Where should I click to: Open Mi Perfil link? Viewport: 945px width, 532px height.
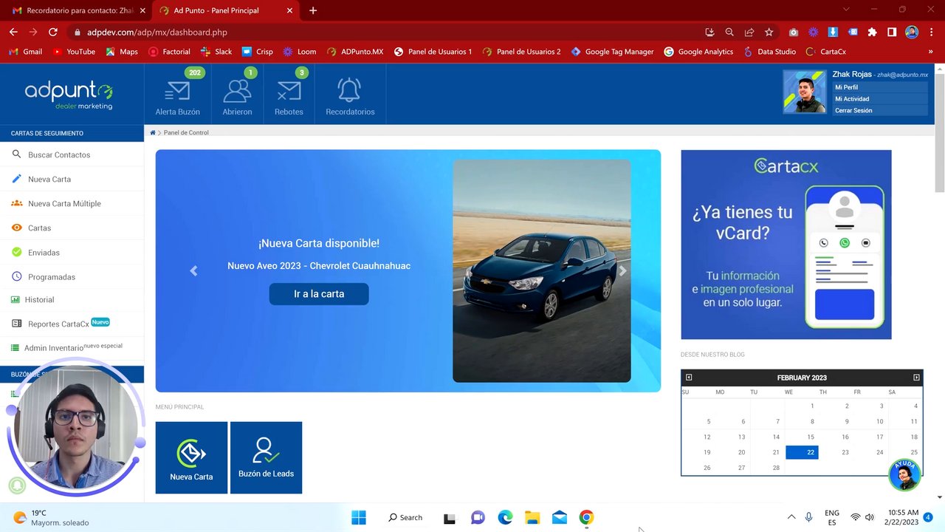click(x=846, y=87)
